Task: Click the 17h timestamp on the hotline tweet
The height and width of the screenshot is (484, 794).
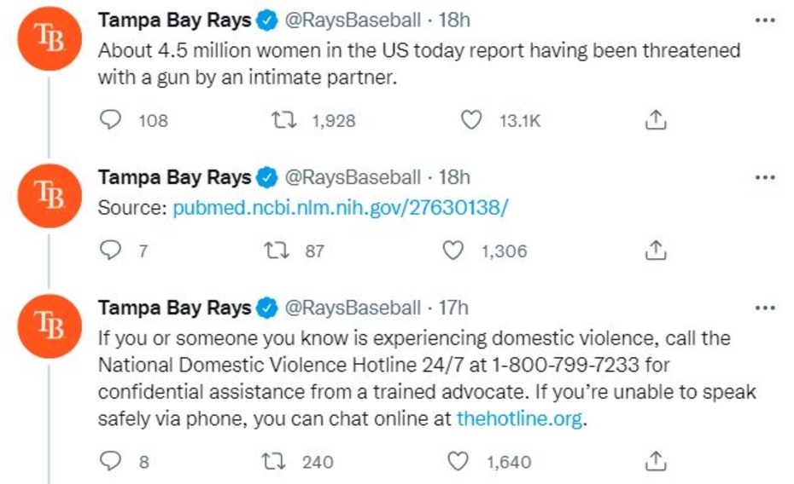Action: (453, 308)
